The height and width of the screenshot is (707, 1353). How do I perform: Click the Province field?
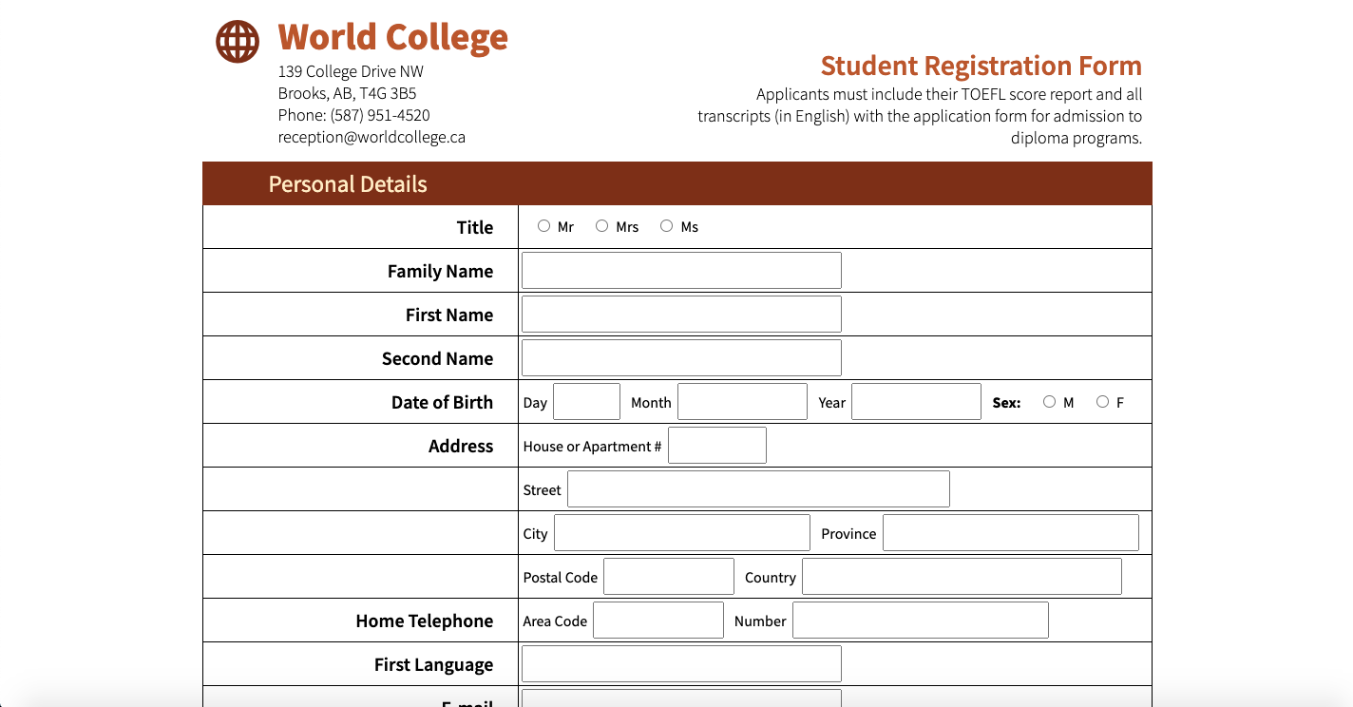1010,532
